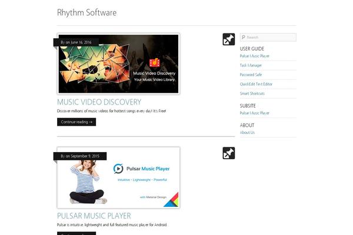
Task: Open Pulsar Music Player under User Guide
Action: pos(254,56)
